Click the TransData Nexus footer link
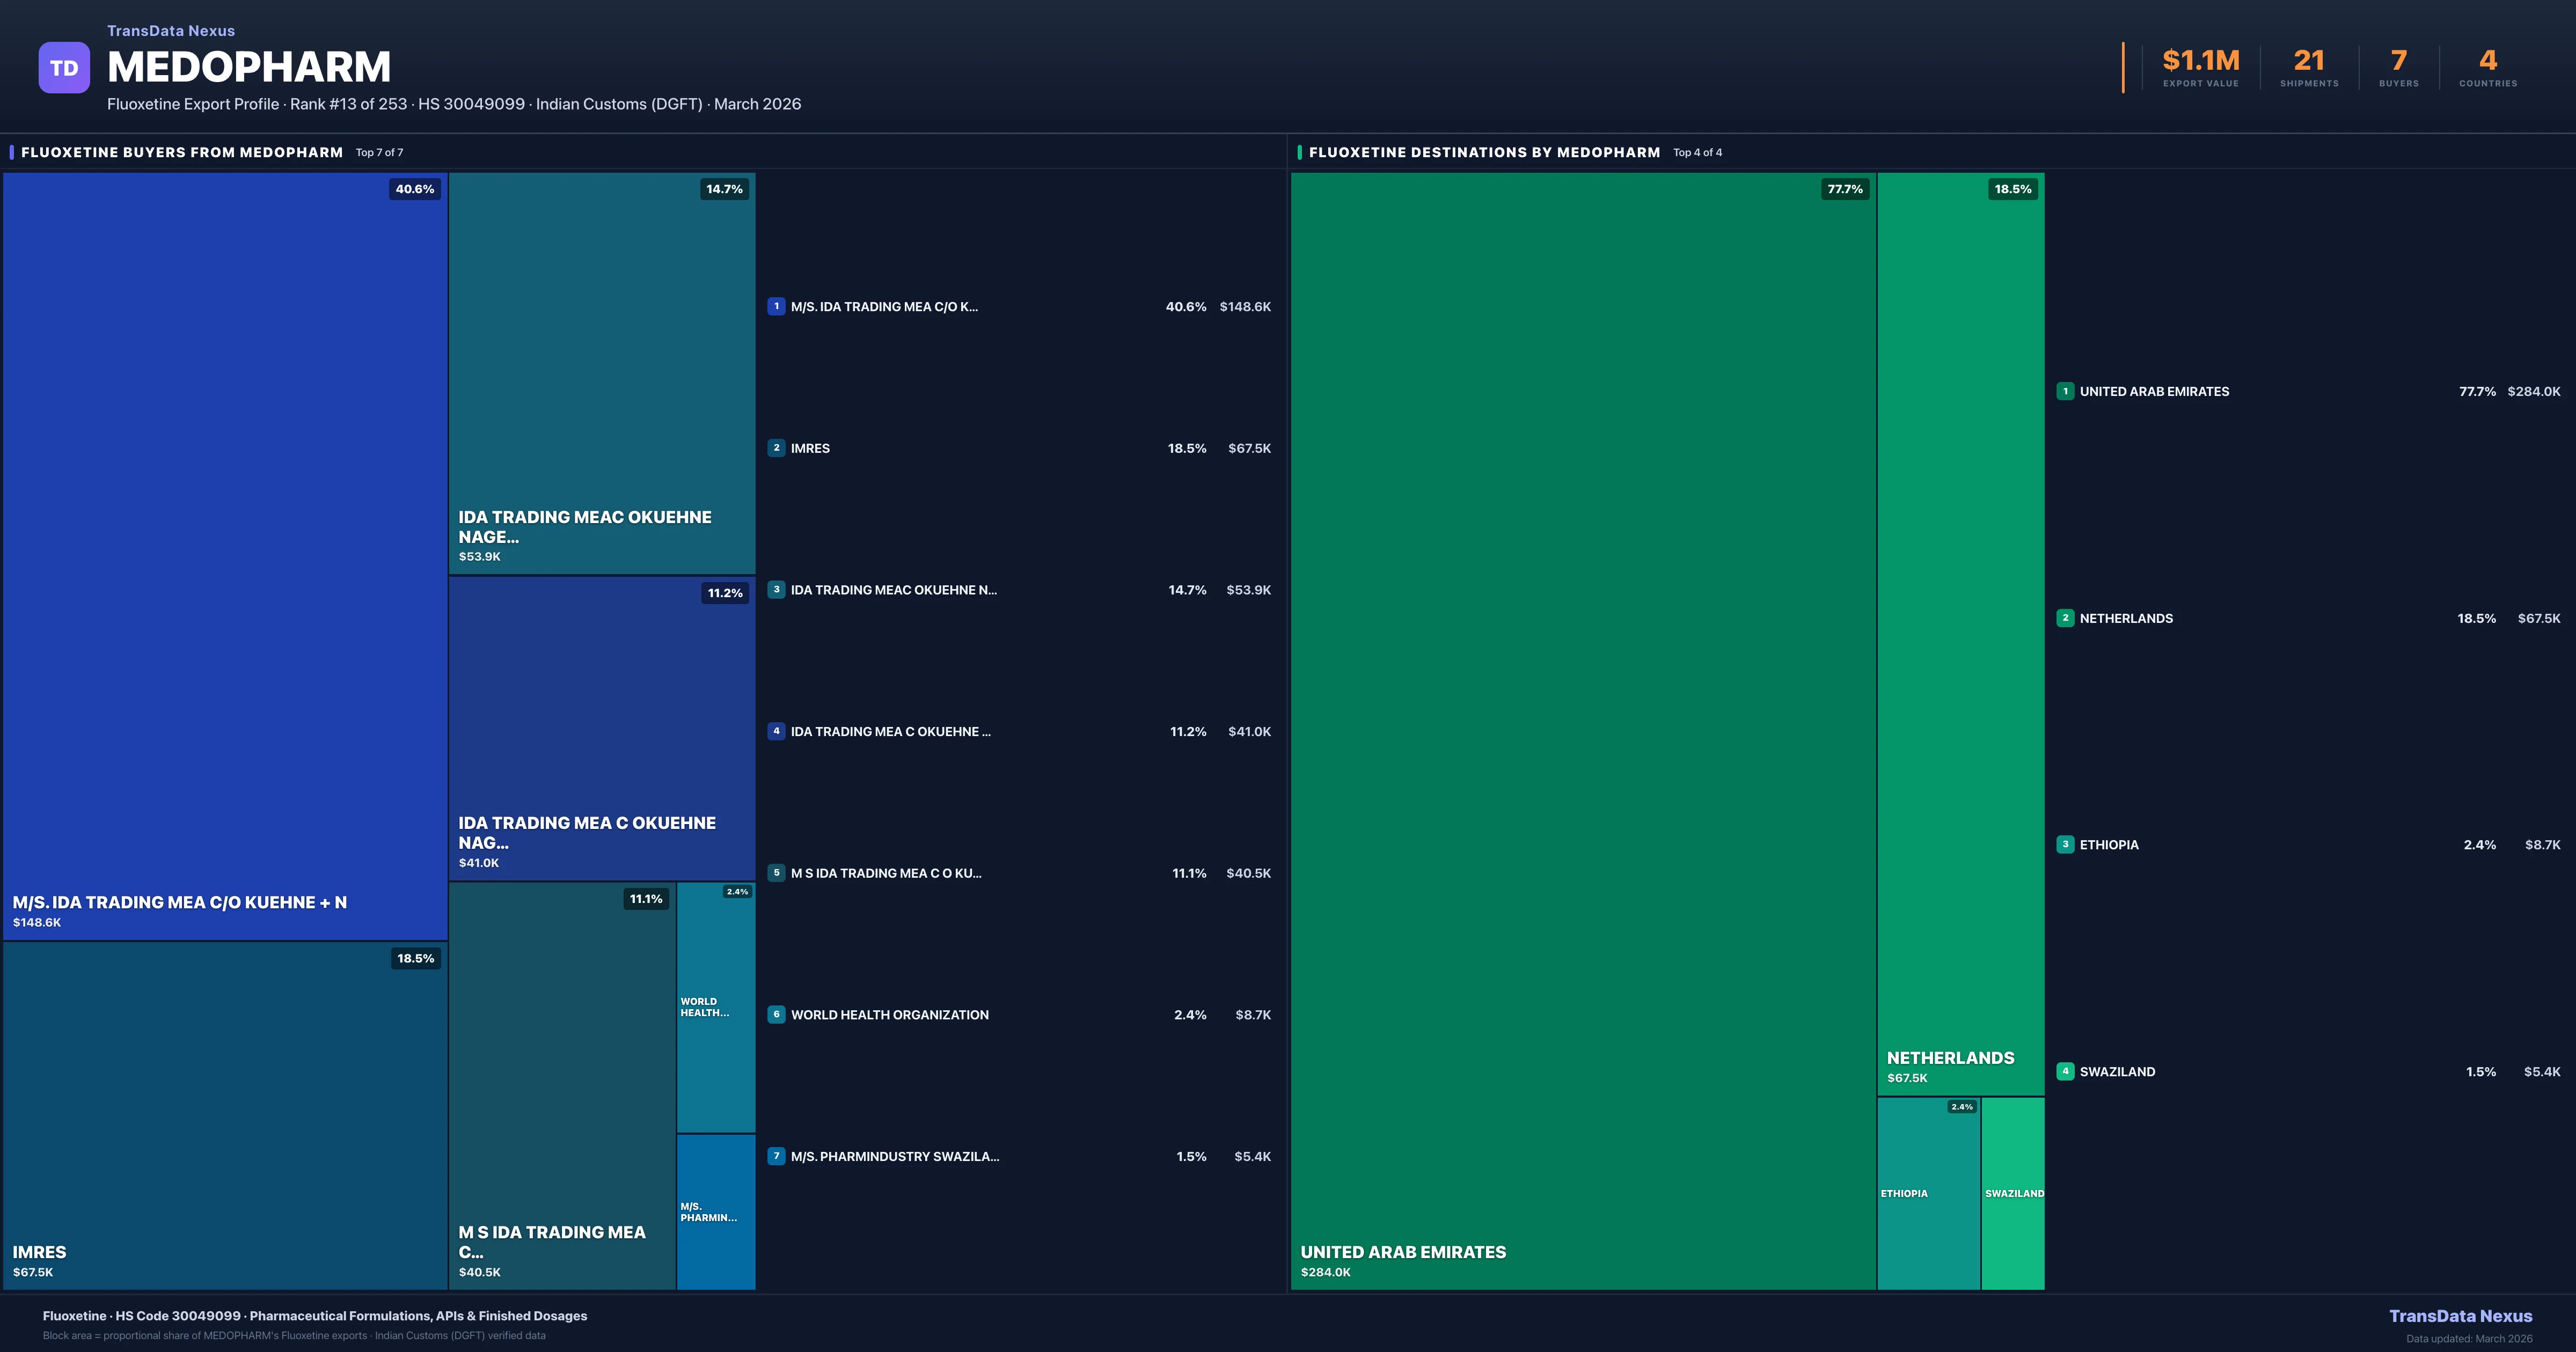This screenshot has width=2576, height=1352. pos(2460,1316)
